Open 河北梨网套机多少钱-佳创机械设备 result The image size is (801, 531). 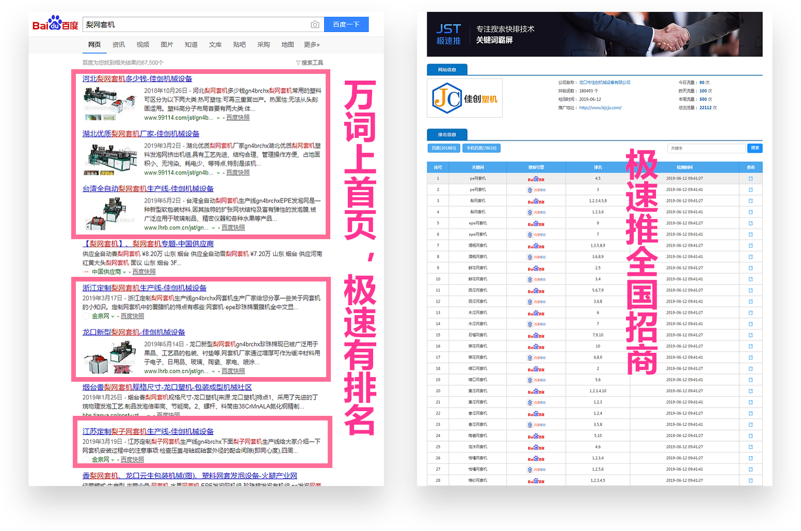[137, 79]
